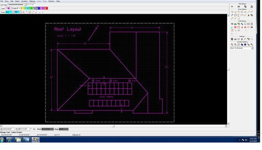Toggle visibility of white layer 0

(17, 8)
